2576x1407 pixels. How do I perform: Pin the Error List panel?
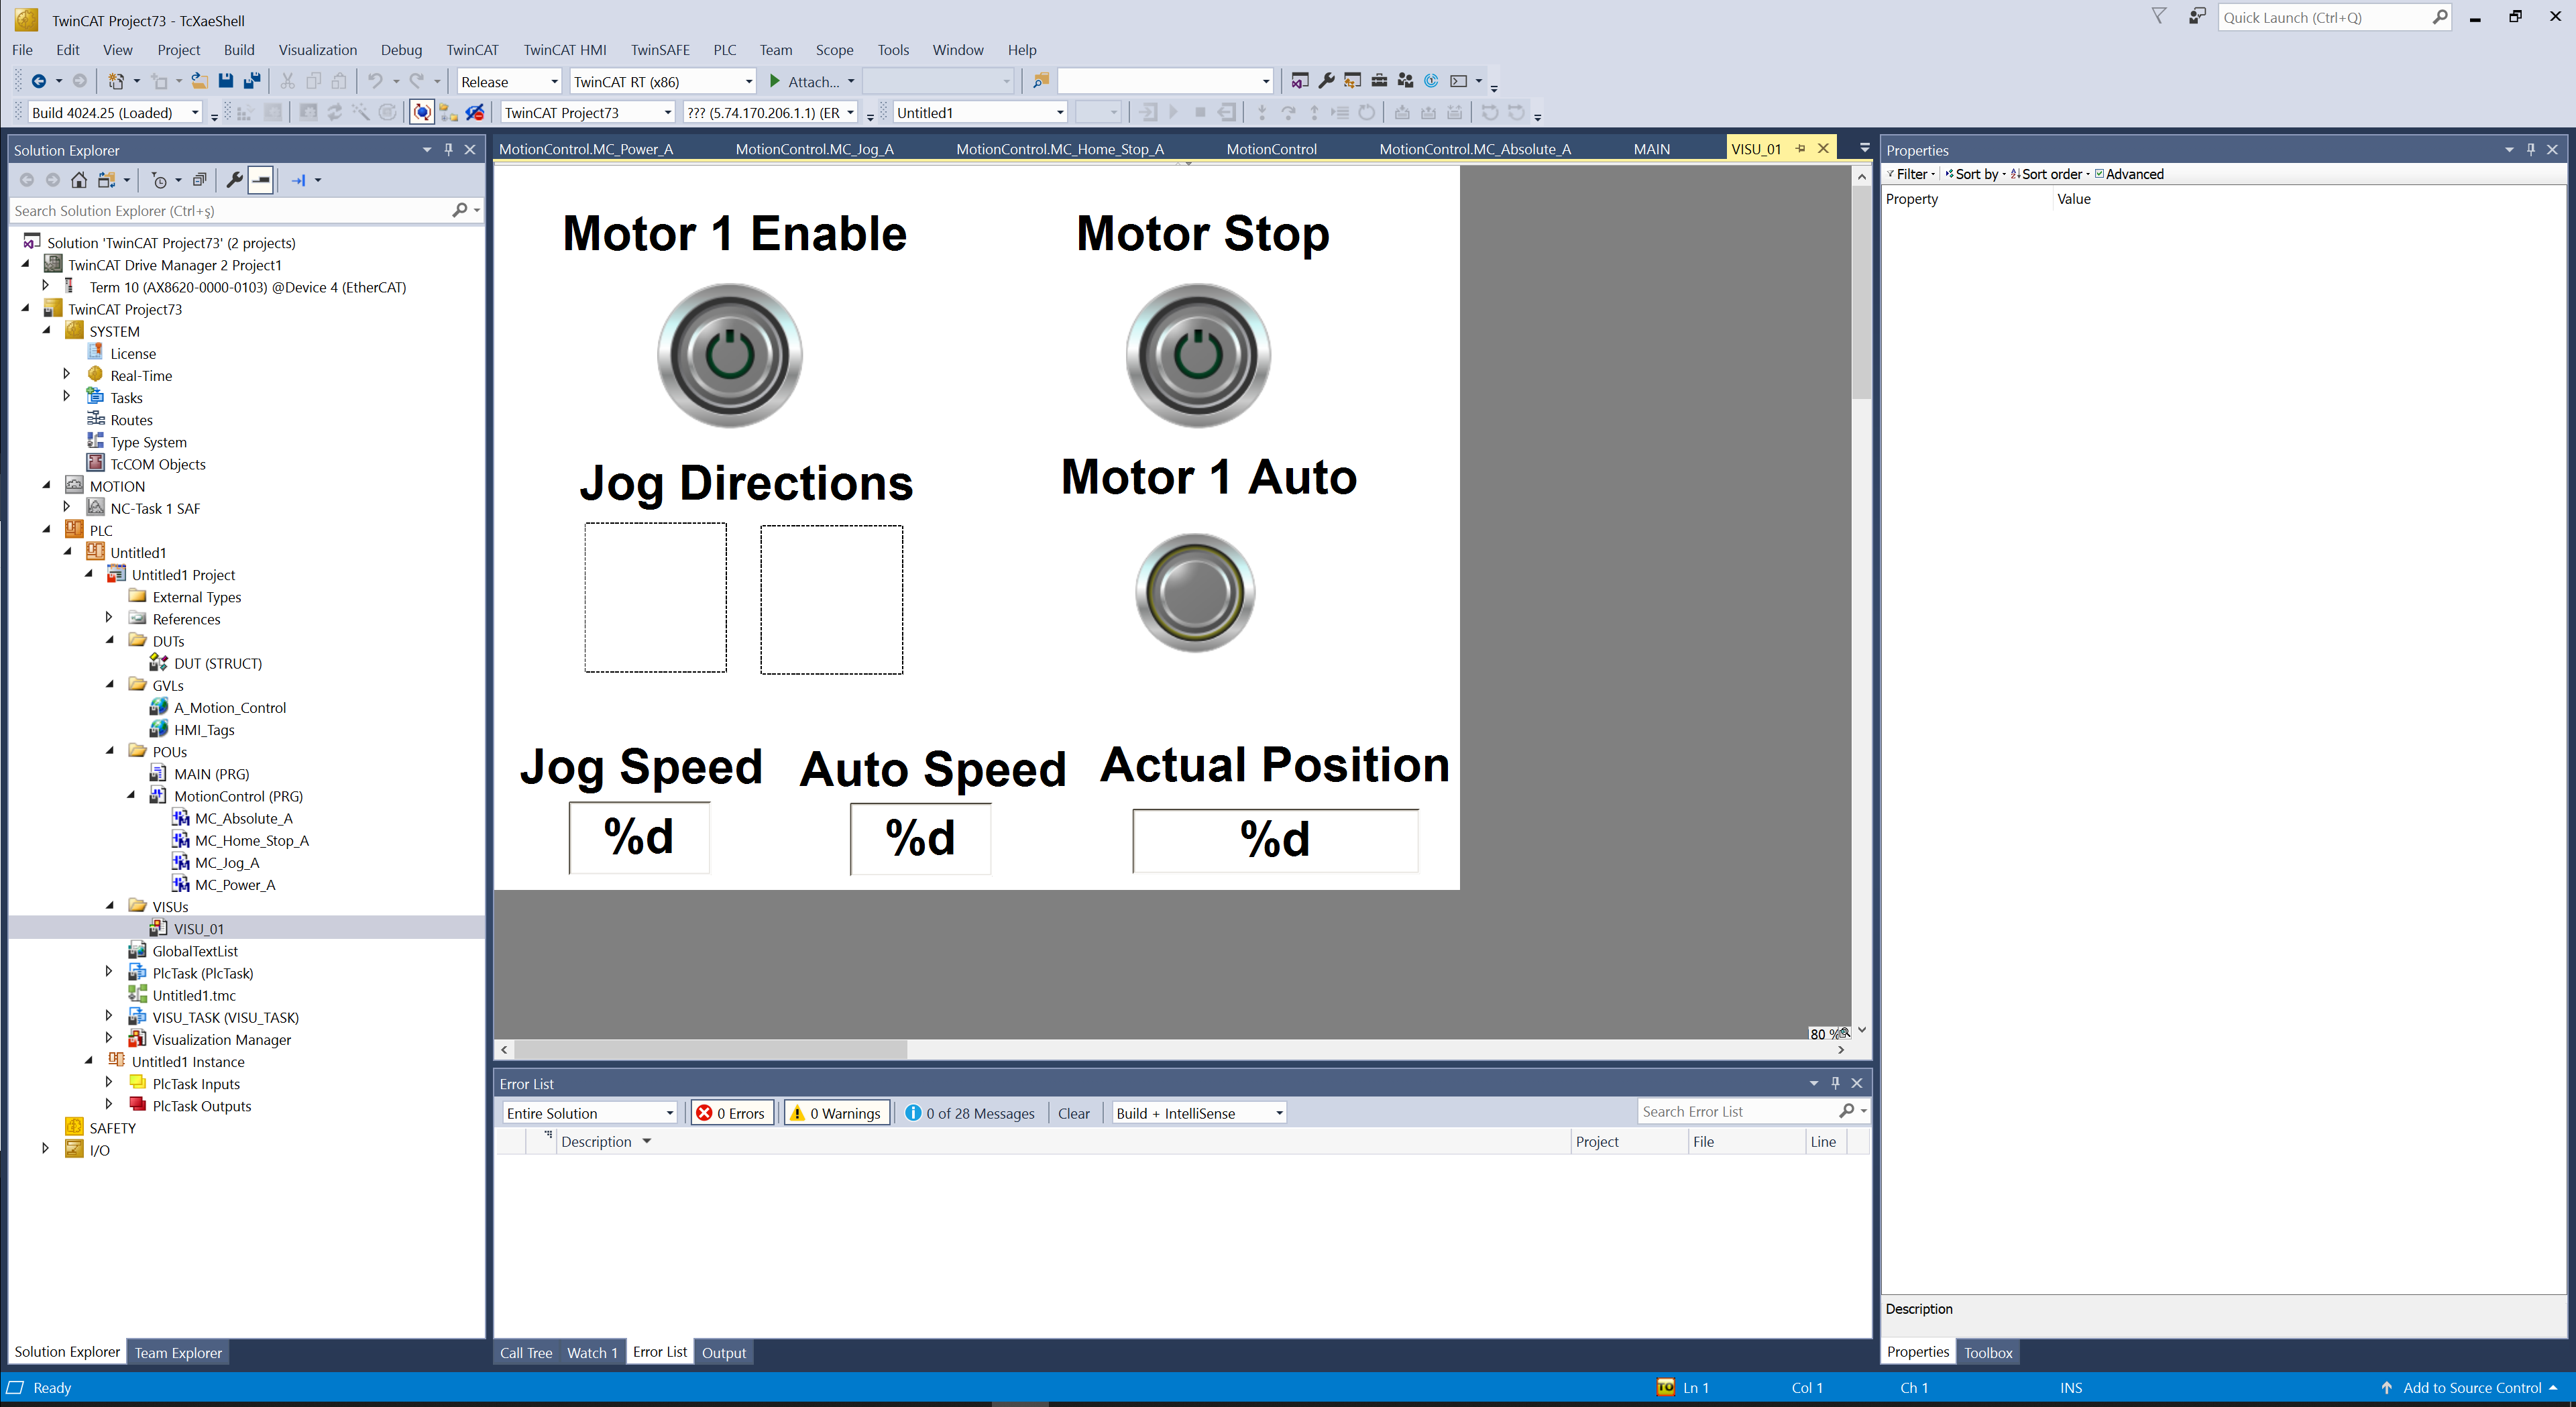(x=1835, y=1083)
